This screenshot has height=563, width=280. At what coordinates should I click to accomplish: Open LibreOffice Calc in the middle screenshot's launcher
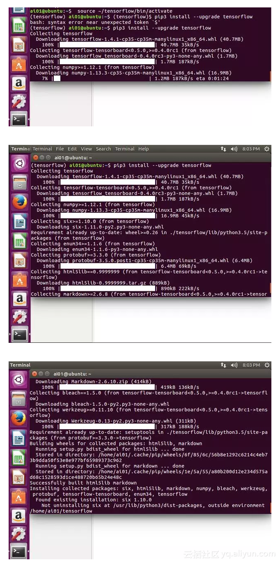click(19, 241)
